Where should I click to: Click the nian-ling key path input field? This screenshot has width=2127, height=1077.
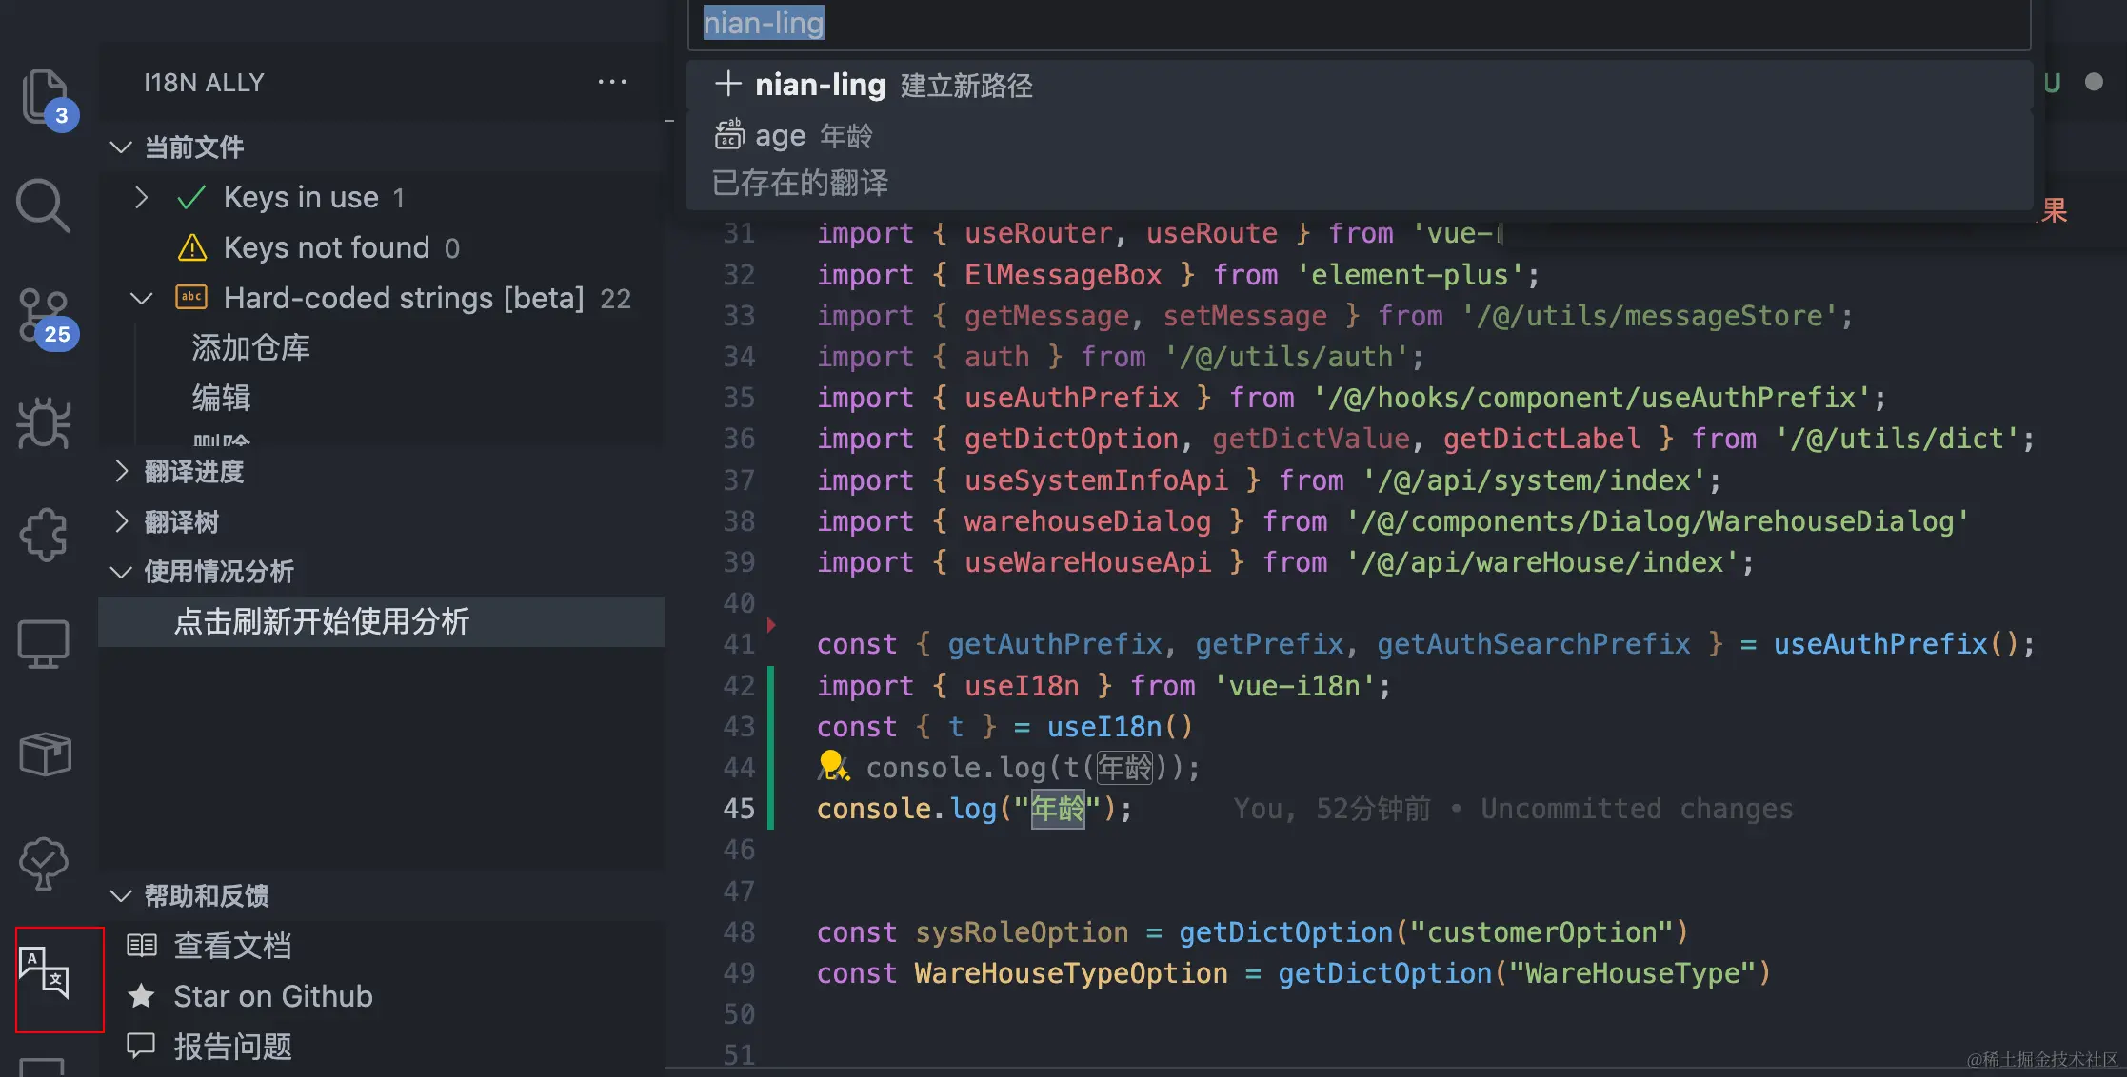point(1359,24)
